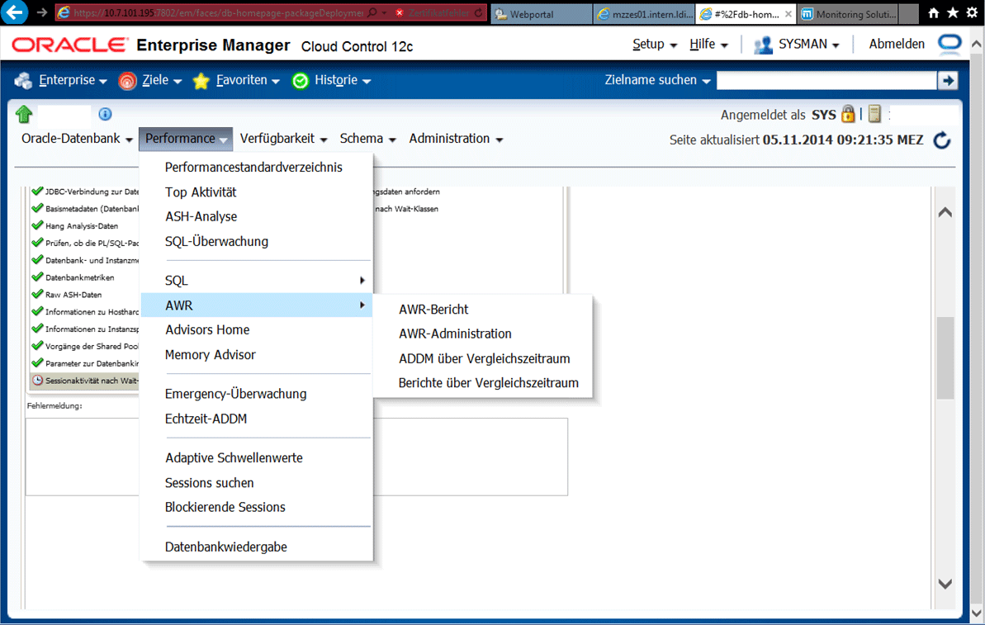This screenshot has width=985, height=625.
Task: Click the green up arrow status icon
Action: pos(23,115)
